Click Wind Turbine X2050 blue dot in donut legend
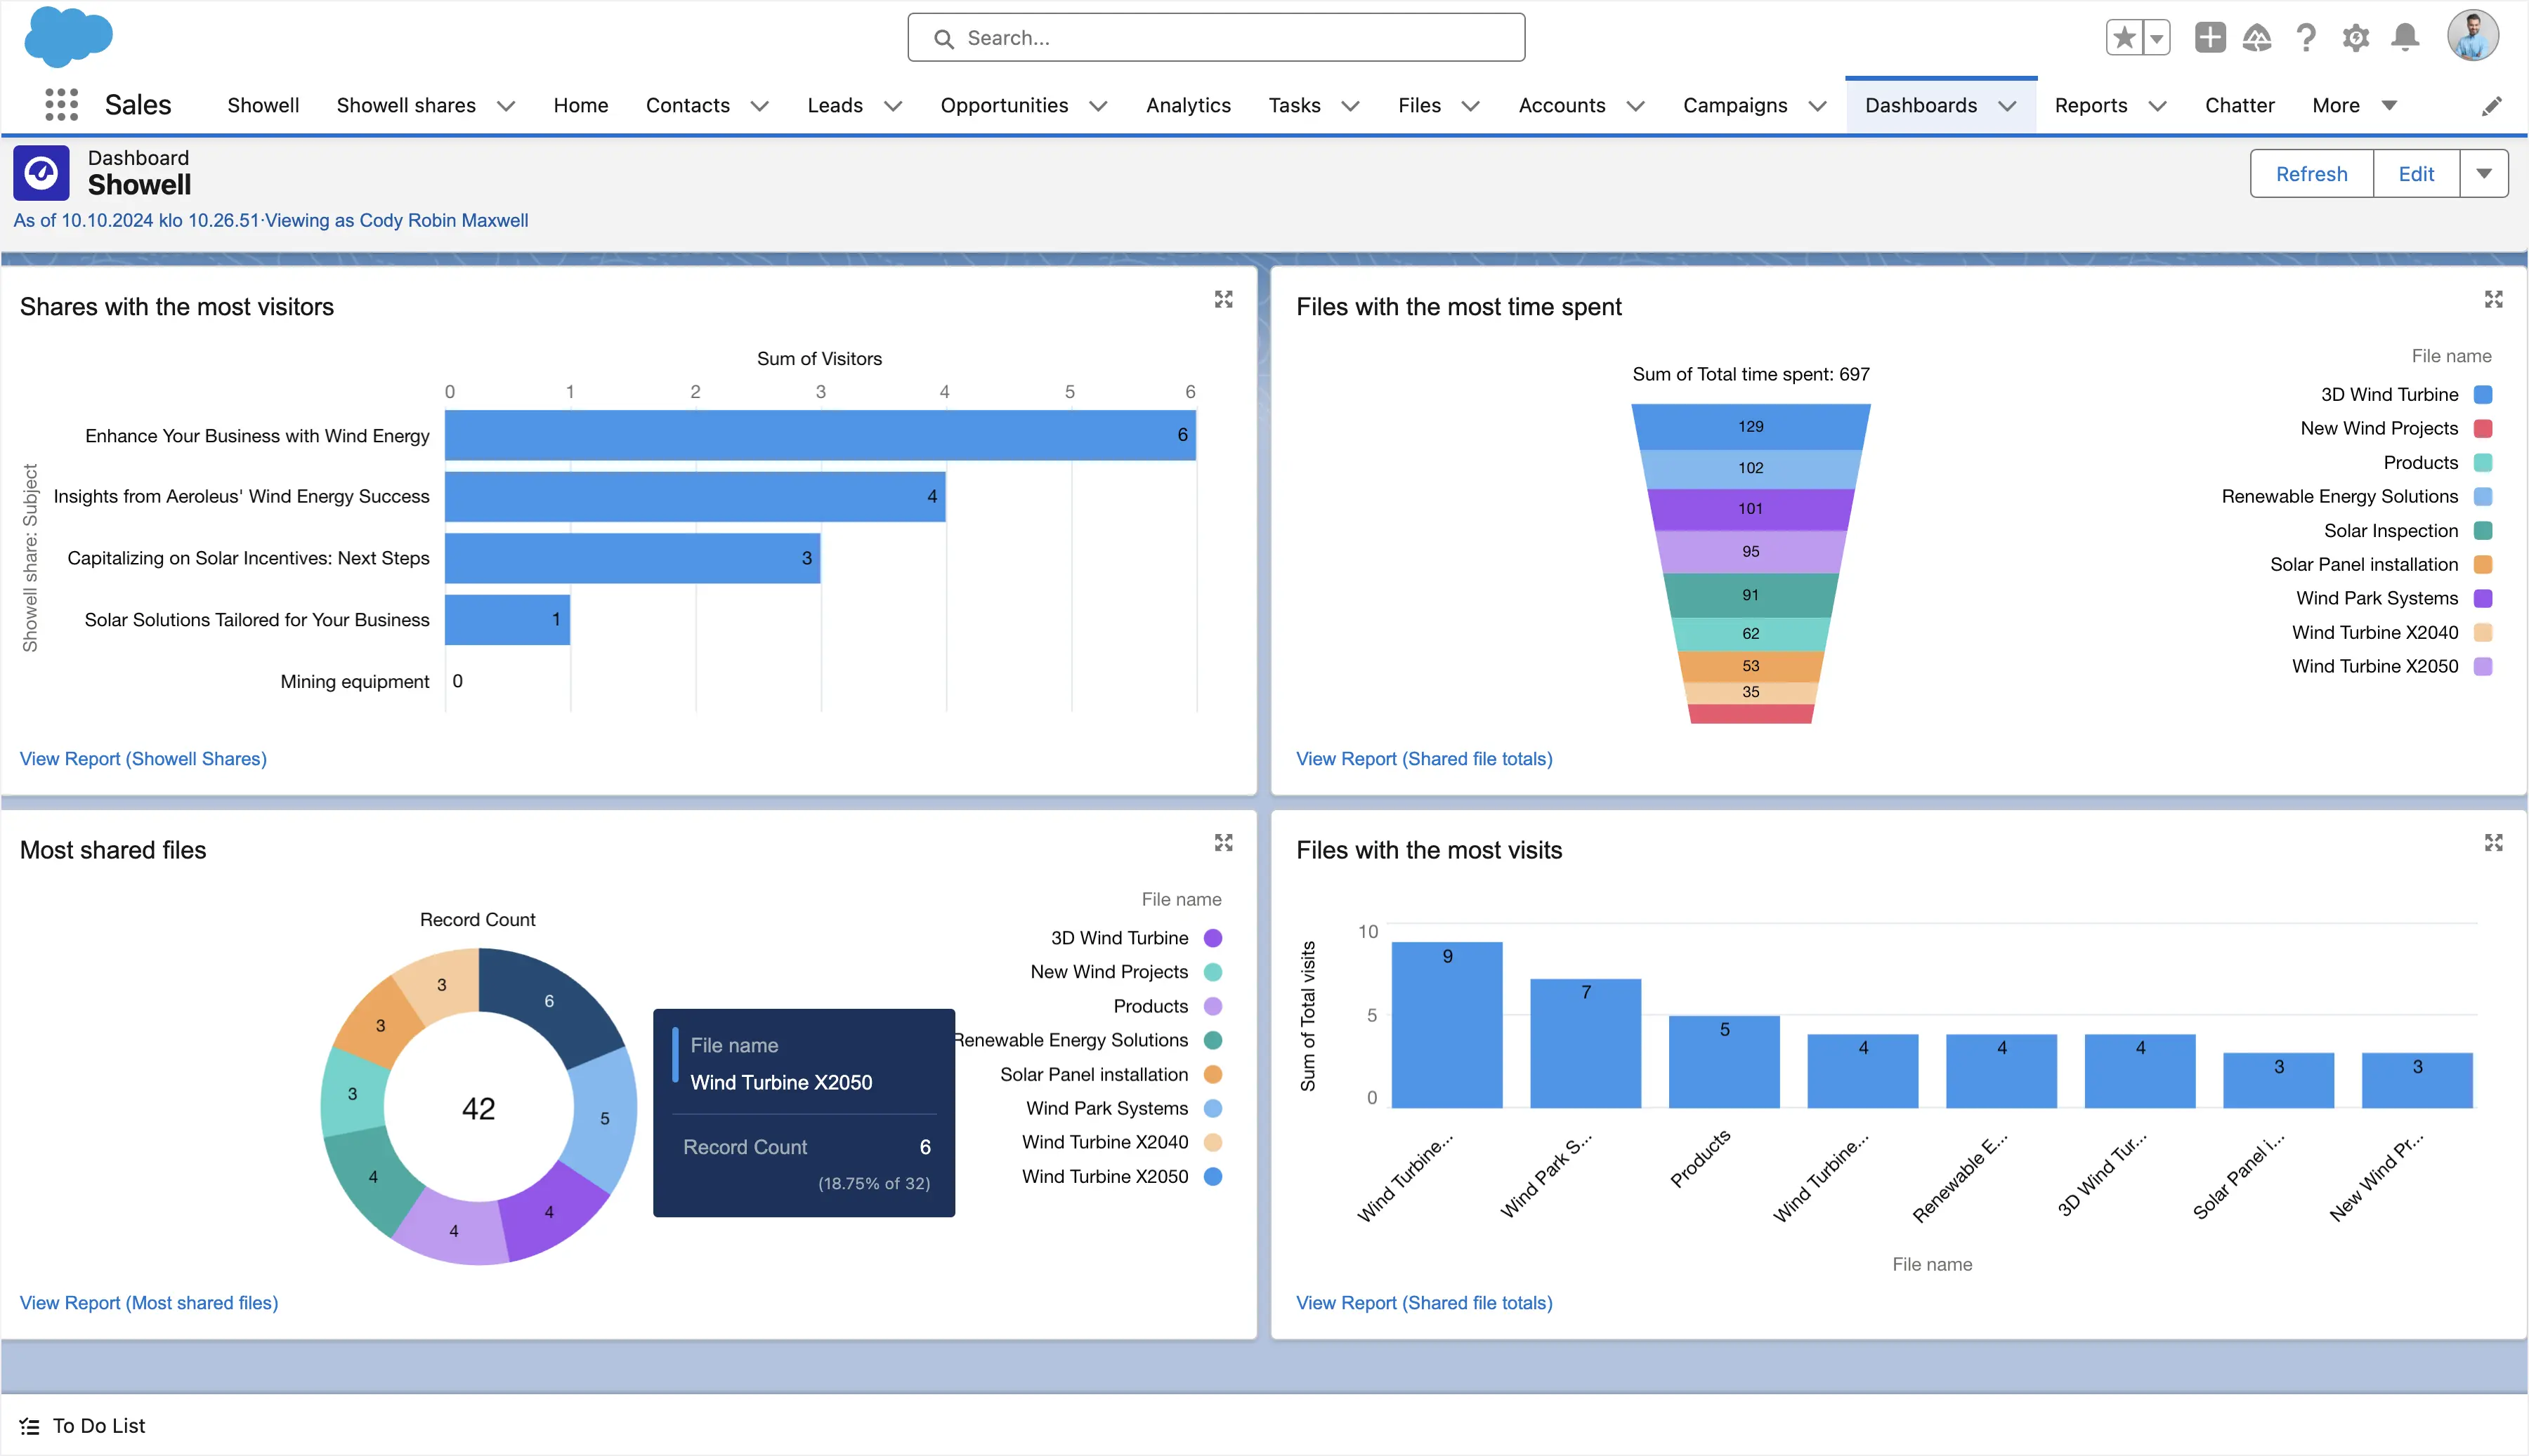This screenshot has width=2529, height=1456. [x=1213, y=1177]
